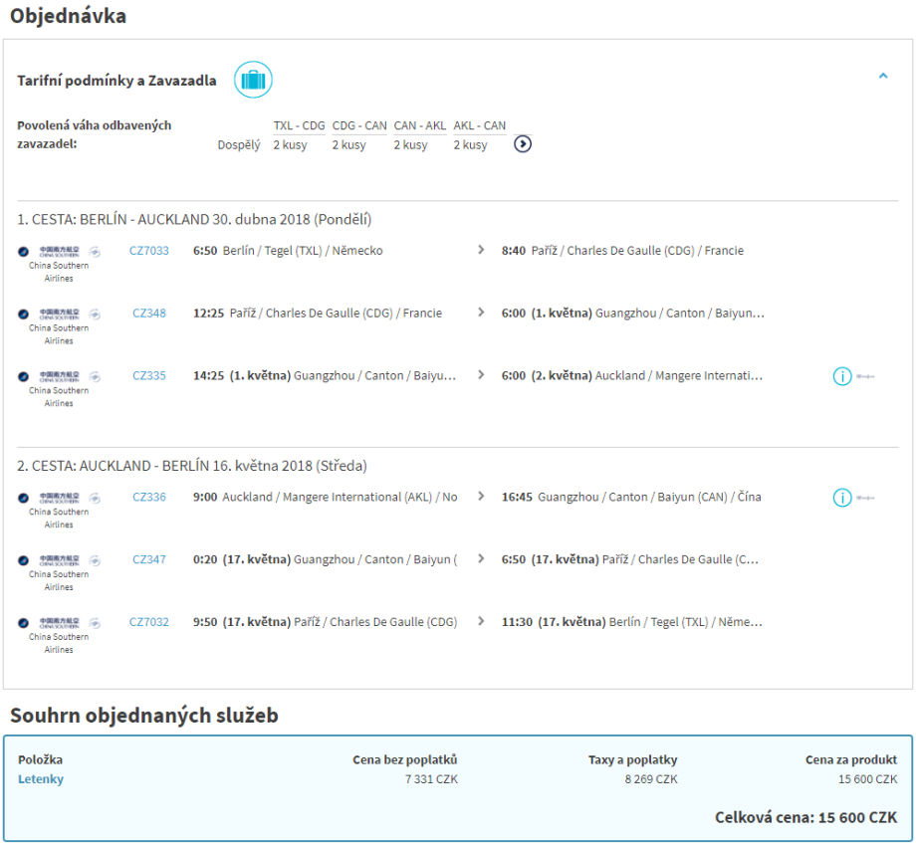The height and width of the screenshot is (843, 916).
Task: Open flight CZ335 details link
Action: [149, 376]
